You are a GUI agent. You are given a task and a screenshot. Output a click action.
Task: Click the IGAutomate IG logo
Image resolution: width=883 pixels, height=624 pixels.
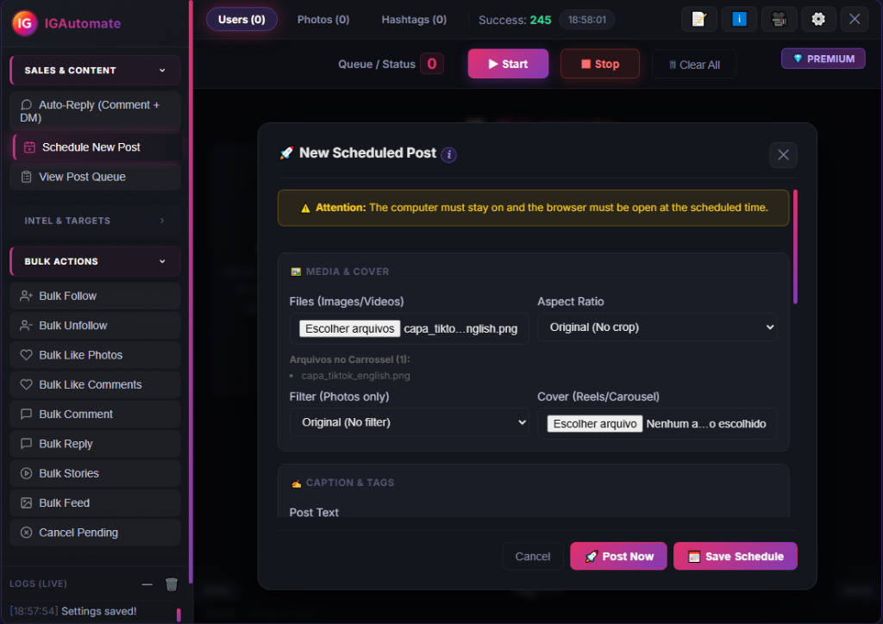24,23
